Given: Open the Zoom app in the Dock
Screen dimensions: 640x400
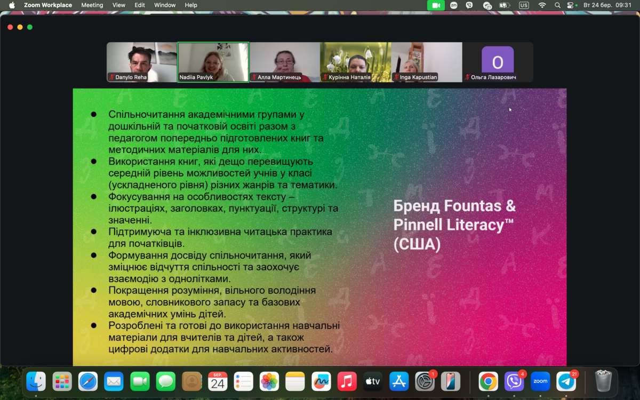Looking at the screenshot, I should click(x=540, y=381).
